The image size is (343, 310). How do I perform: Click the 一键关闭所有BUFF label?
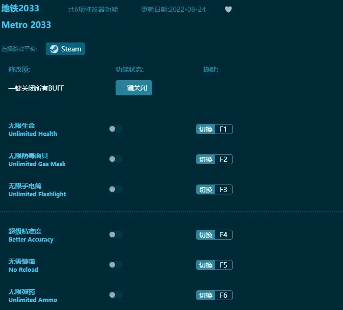[36, 88]
